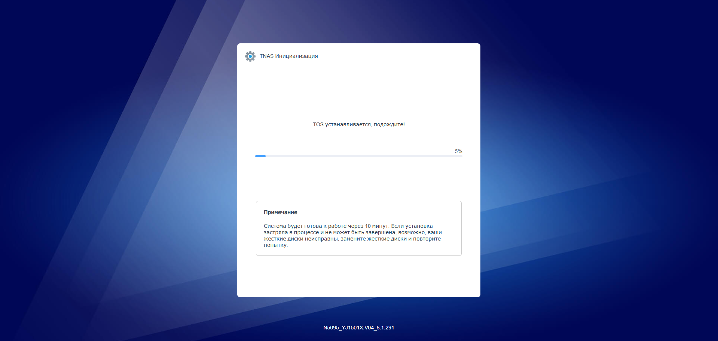Screen dimensions: 718x341
Task: Click the TNAS initialization gear icon
Action: [x=250, y=56]
